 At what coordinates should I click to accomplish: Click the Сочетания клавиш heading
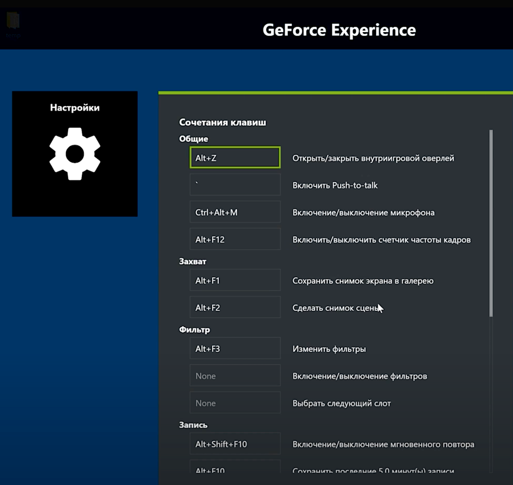(x=222, y=122)
